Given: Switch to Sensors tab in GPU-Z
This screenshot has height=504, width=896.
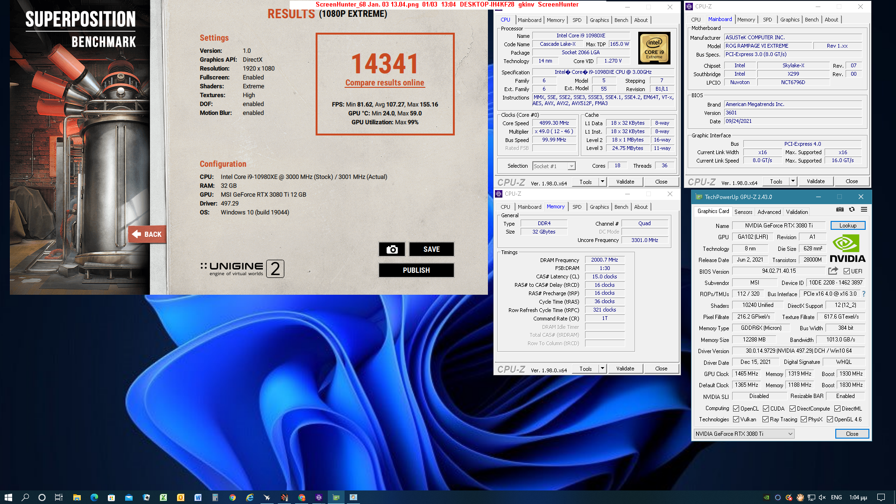Looking at the screenshot, I should [743, 212].
